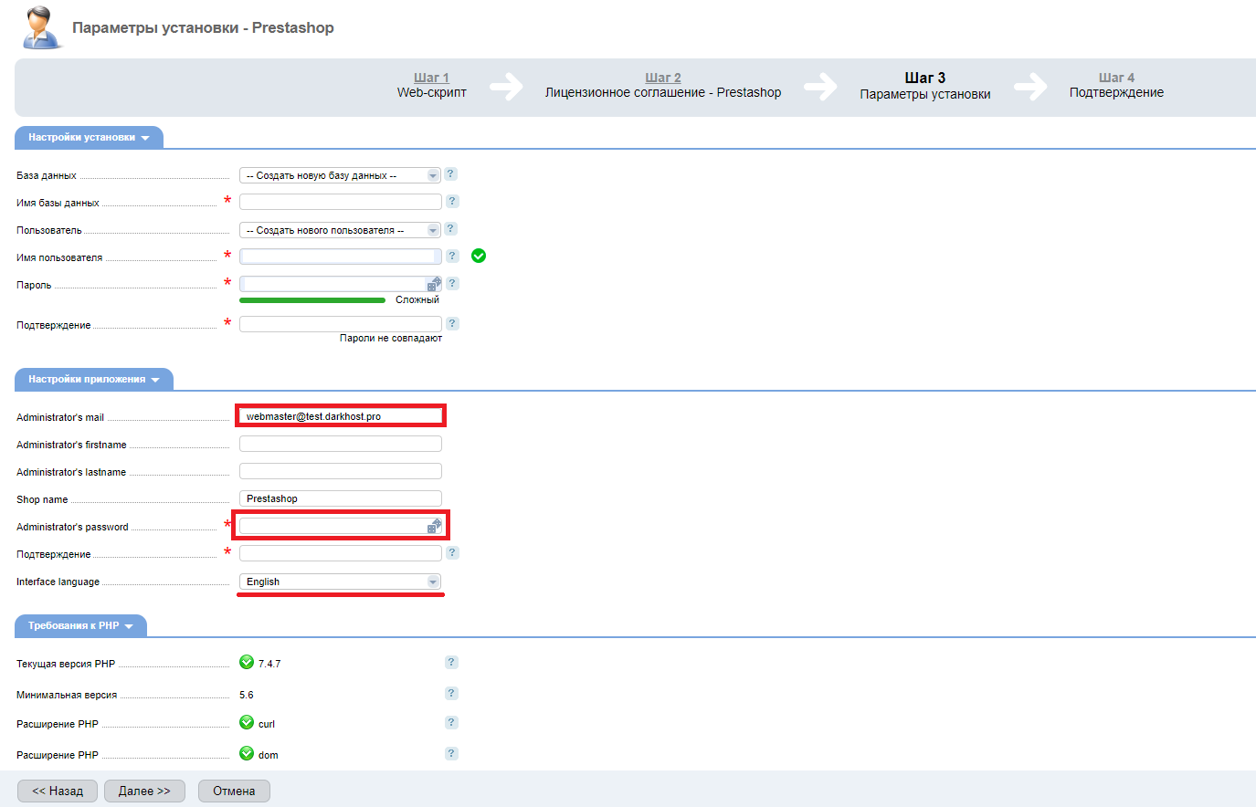The width and height of the screenshot is (1256, 807).
Task: Click green check beside dom extension
Action: pos(247,753)
